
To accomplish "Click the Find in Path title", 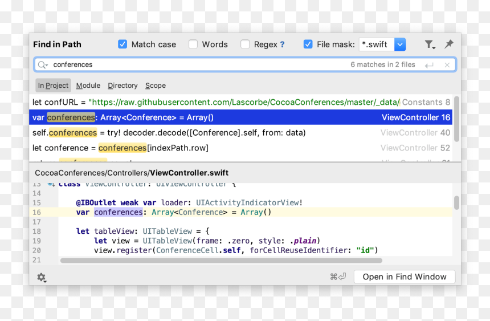I will click(57, 44).
